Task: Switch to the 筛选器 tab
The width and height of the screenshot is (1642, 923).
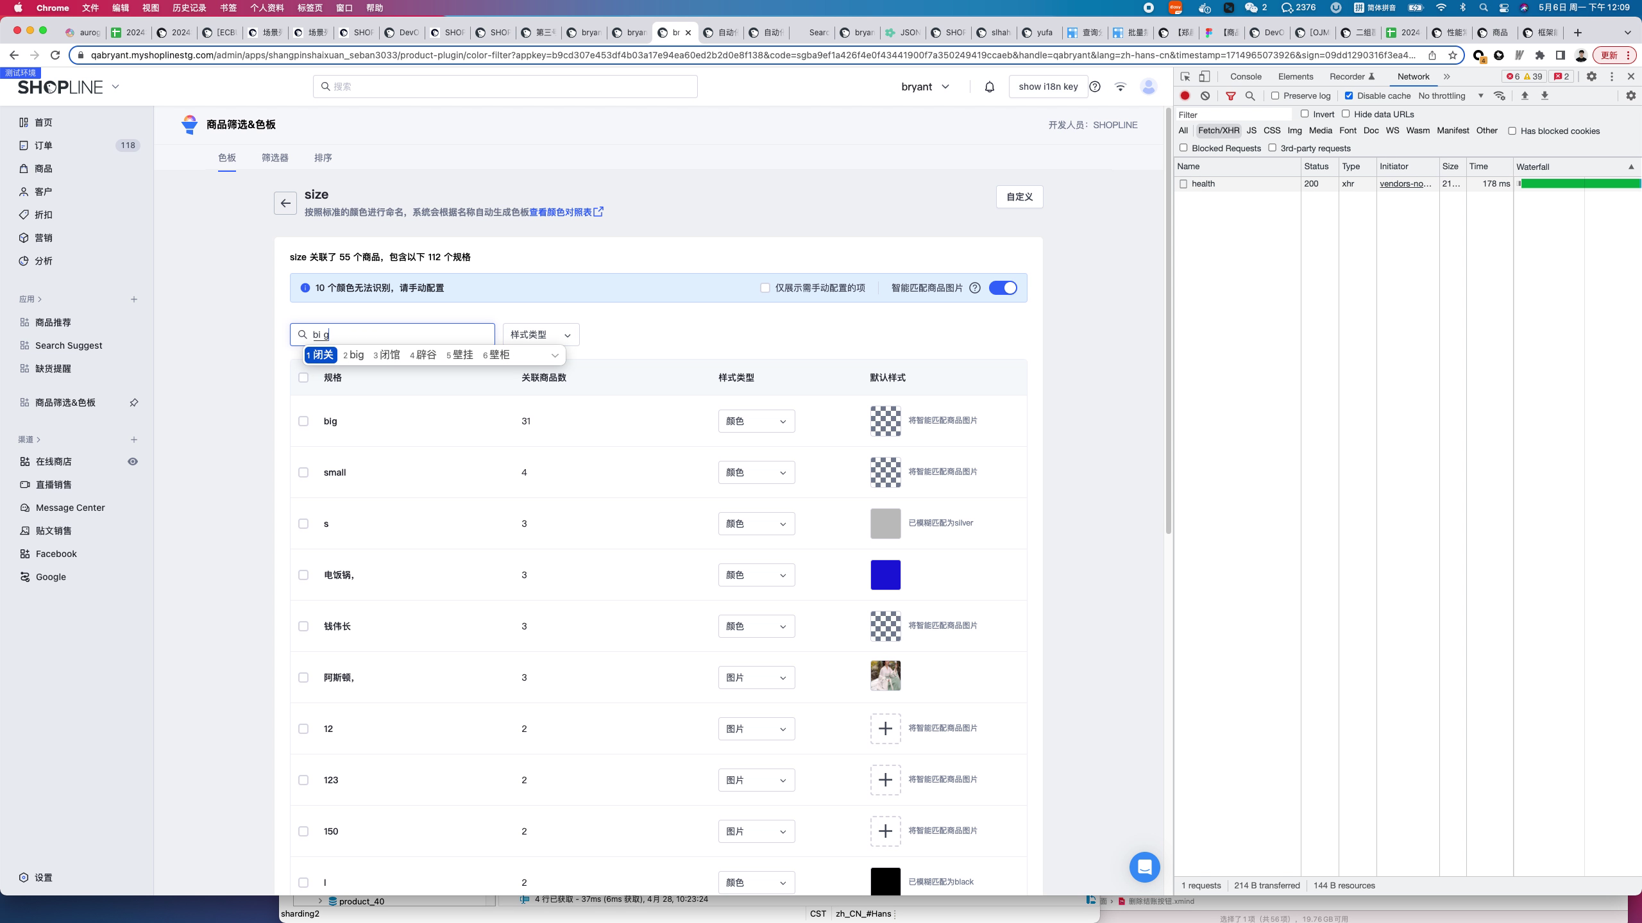Action: (x=275, y=158)
